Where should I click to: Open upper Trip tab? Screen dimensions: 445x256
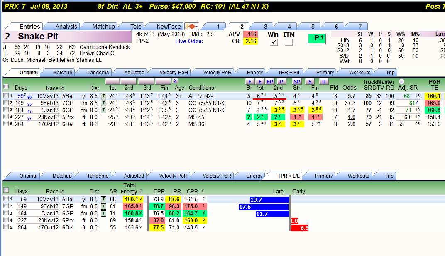[390, 72]
